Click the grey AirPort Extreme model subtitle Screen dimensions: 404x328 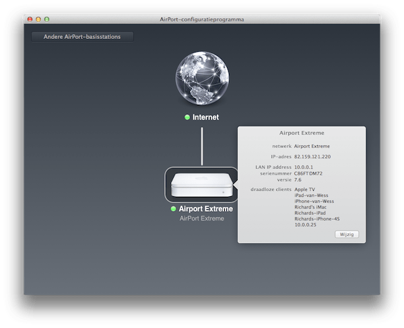point(202,218)
